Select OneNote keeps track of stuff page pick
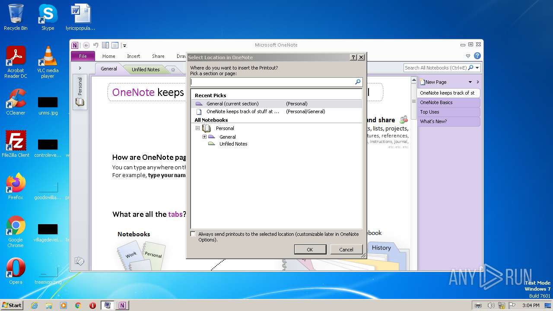Screen dimensions: 553x311 pyautogui.click(x=276, y=111)
